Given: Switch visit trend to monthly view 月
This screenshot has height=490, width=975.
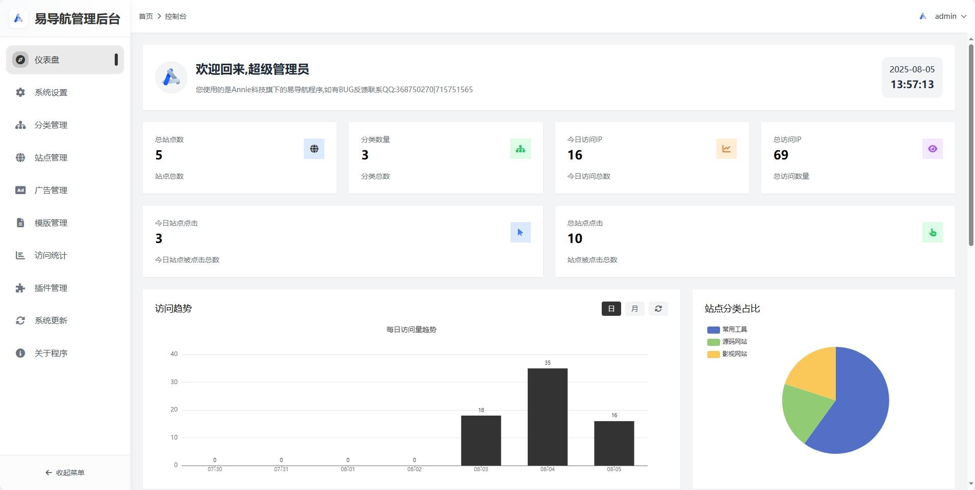Looking at the screenshot, I should [x=634, y=309].
